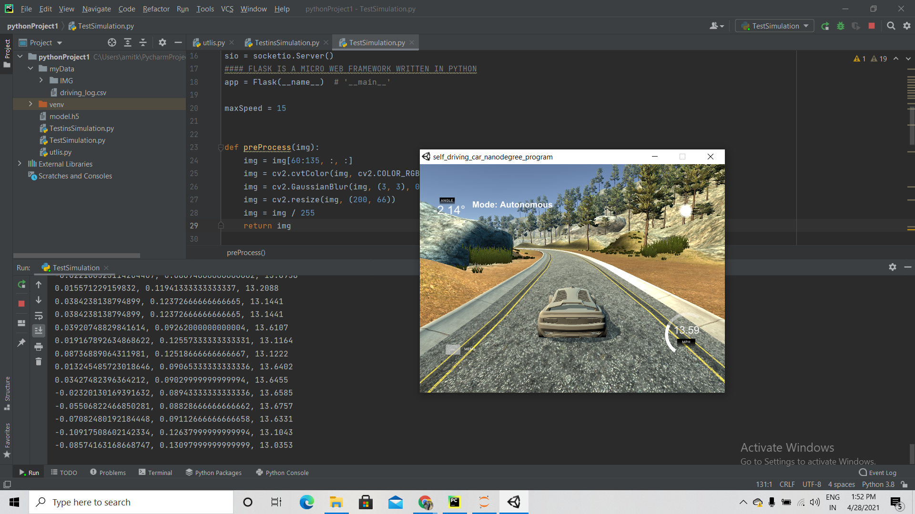Open the Unity simulator from the taskbar

514,502
